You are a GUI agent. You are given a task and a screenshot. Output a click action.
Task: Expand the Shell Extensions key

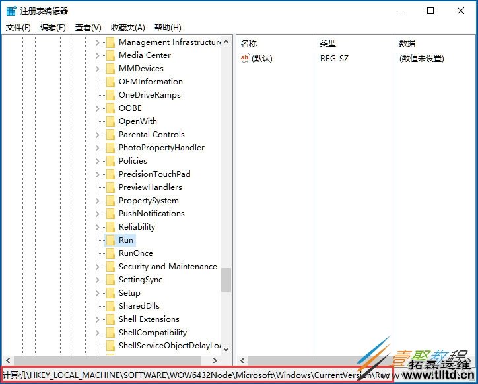(x=97, y=319)
